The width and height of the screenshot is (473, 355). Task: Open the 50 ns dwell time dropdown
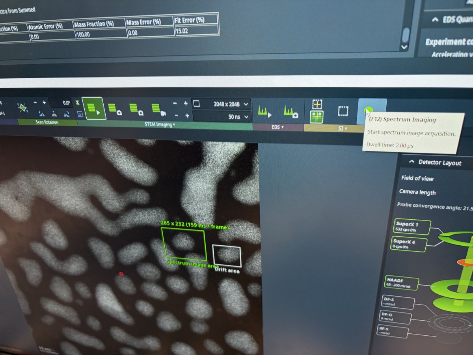[247, 117]
